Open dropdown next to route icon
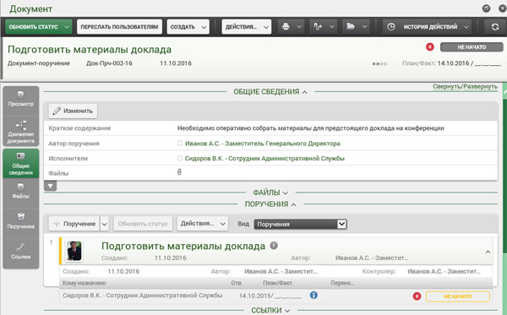 332,27
